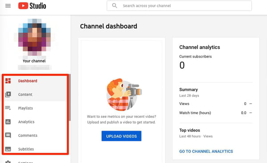Select the Analytics bar chart icon

click(x=8, y=122)
